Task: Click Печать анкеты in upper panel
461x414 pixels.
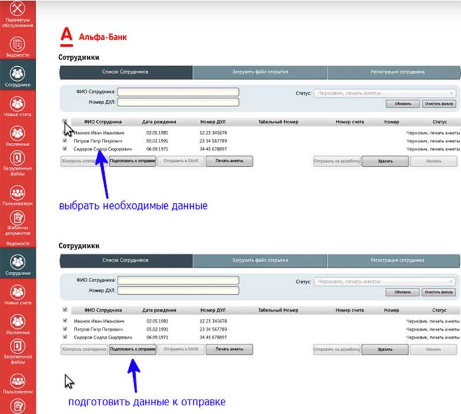Action: click(229, 161)
